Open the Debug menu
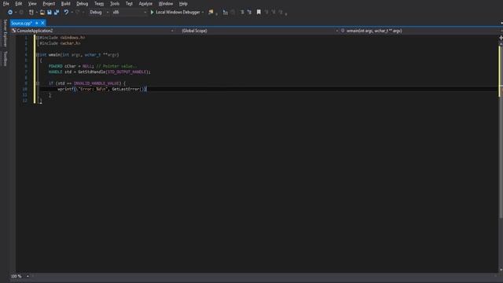This screenshot has width=503, height=283. tap(82, 3)
